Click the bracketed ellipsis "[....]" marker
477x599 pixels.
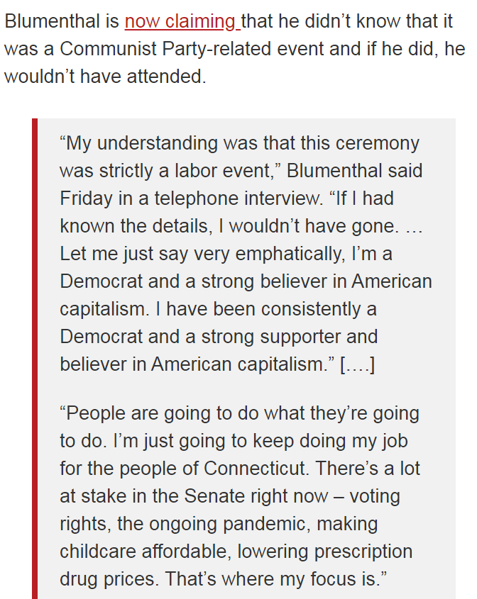point(357,364)
